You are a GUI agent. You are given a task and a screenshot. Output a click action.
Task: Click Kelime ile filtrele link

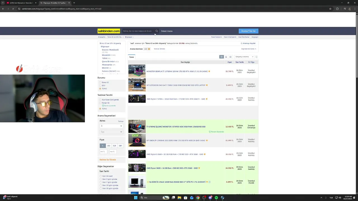pyautogui.click(x=108, y=160)
